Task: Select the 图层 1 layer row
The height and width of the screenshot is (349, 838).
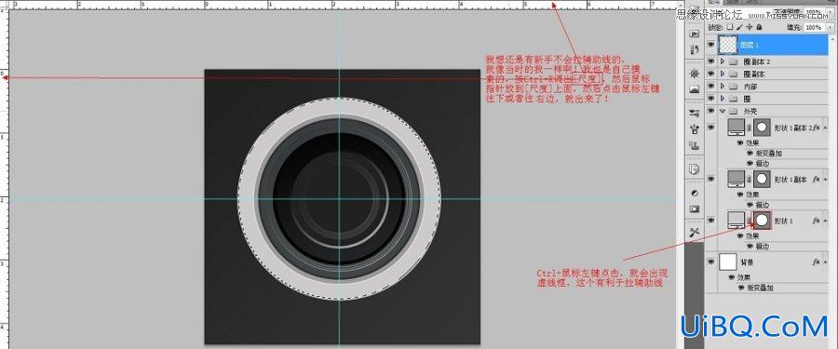Action: [x=766, y=46]
